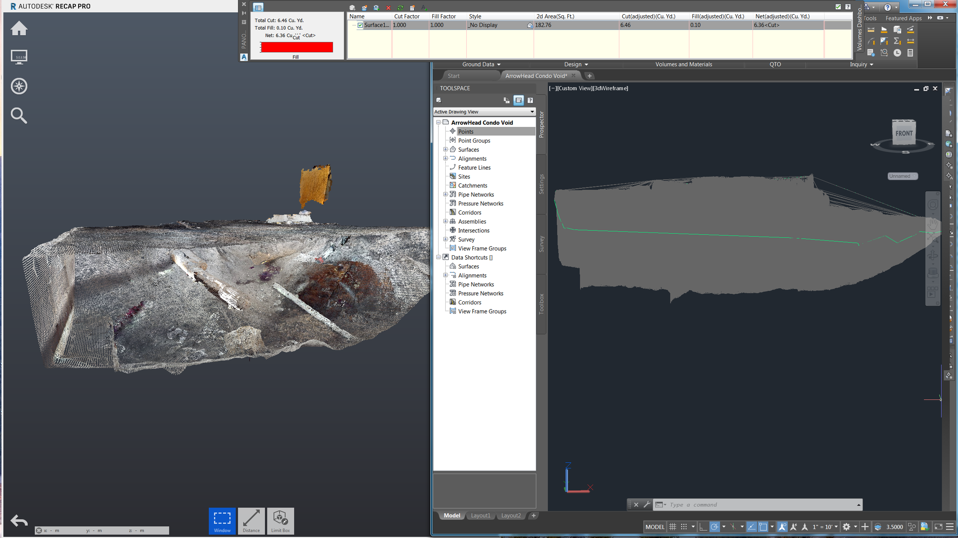This screenshot has height=538, width=958.
Task: Expand Assemblies tree node
Action: [x=445, y=221]
